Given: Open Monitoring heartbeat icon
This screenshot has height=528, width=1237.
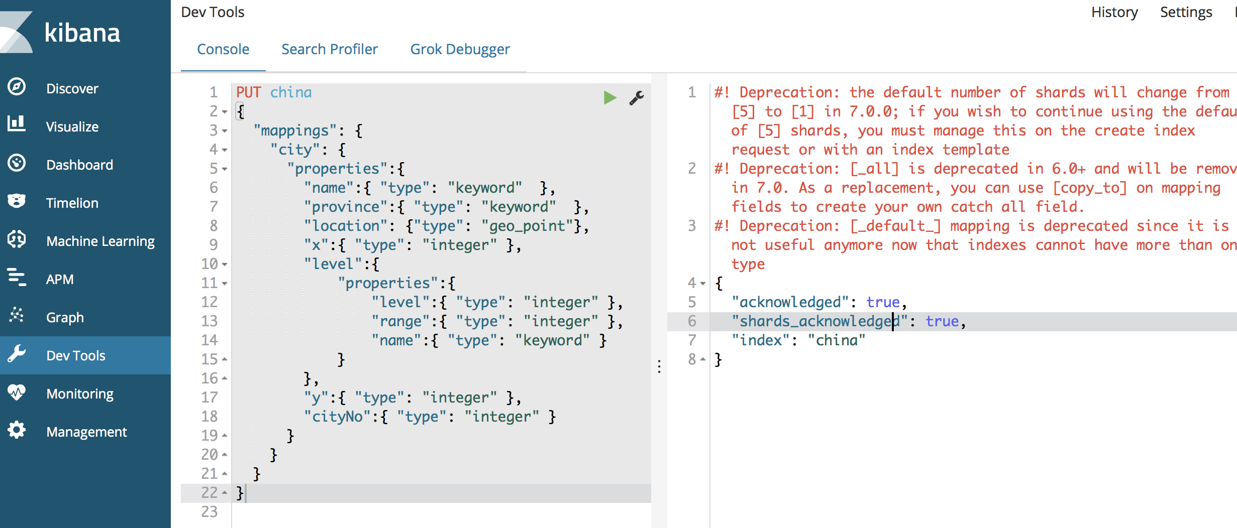Looking at the screenshot, I should pyautogui.click(x=17, y=392).
